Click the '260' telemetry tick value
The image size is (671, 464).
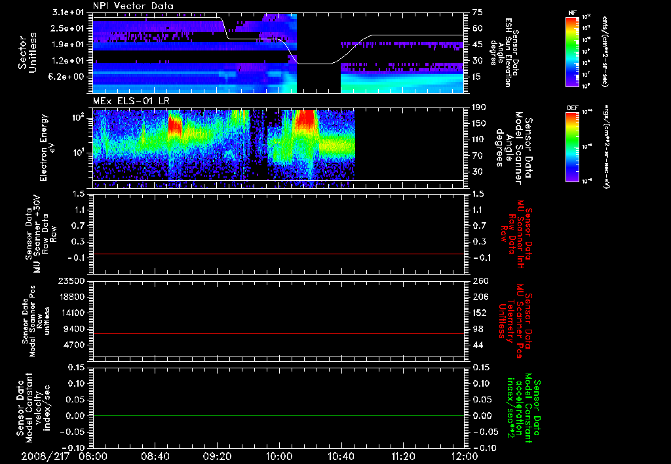pyautogui.click(x=480, y=280)
